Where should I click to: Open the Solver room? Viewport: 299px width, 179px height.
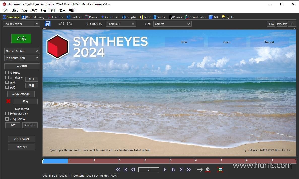click(159, 17)
